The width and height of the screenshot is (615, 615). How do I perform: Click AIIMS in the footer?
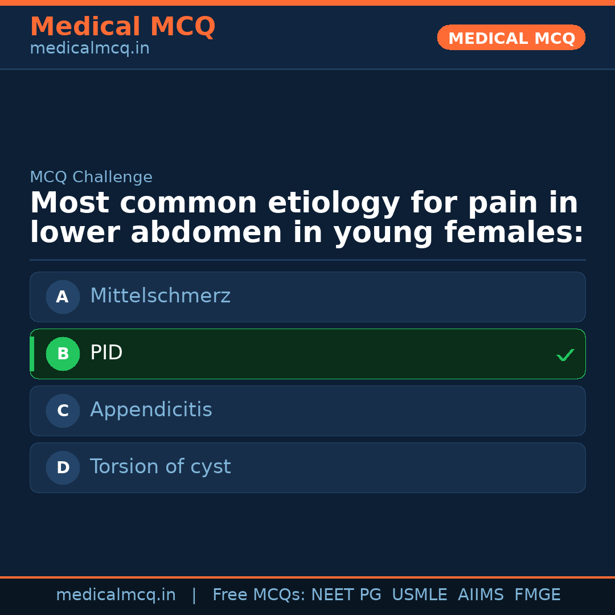coord(481,595)
